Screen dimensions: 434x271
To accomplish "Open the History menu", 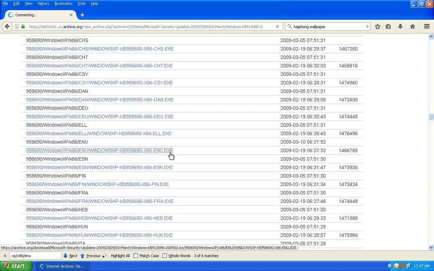I will tap(43, 3).
